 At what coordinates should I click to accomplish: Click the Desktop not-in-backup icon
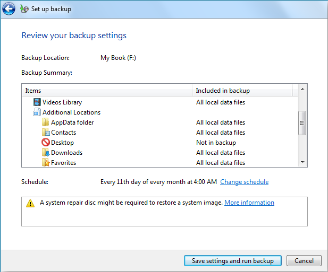coord(45,143)
